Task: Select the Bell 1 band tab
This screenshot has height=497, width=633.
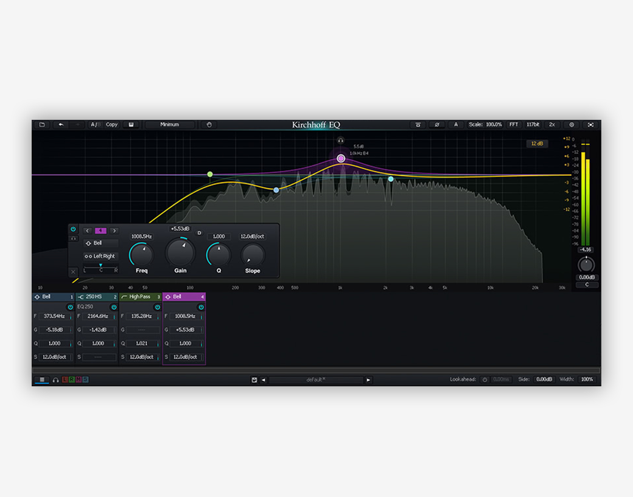Action: [x=54, y=297]
